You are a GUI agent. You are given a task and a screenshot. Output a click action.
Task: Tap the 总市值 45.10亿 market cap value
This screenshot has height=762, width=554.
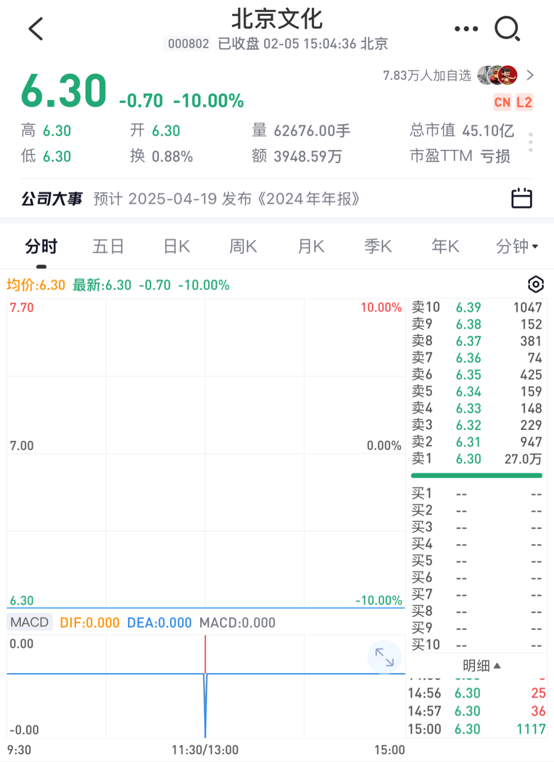coord(462,131)
